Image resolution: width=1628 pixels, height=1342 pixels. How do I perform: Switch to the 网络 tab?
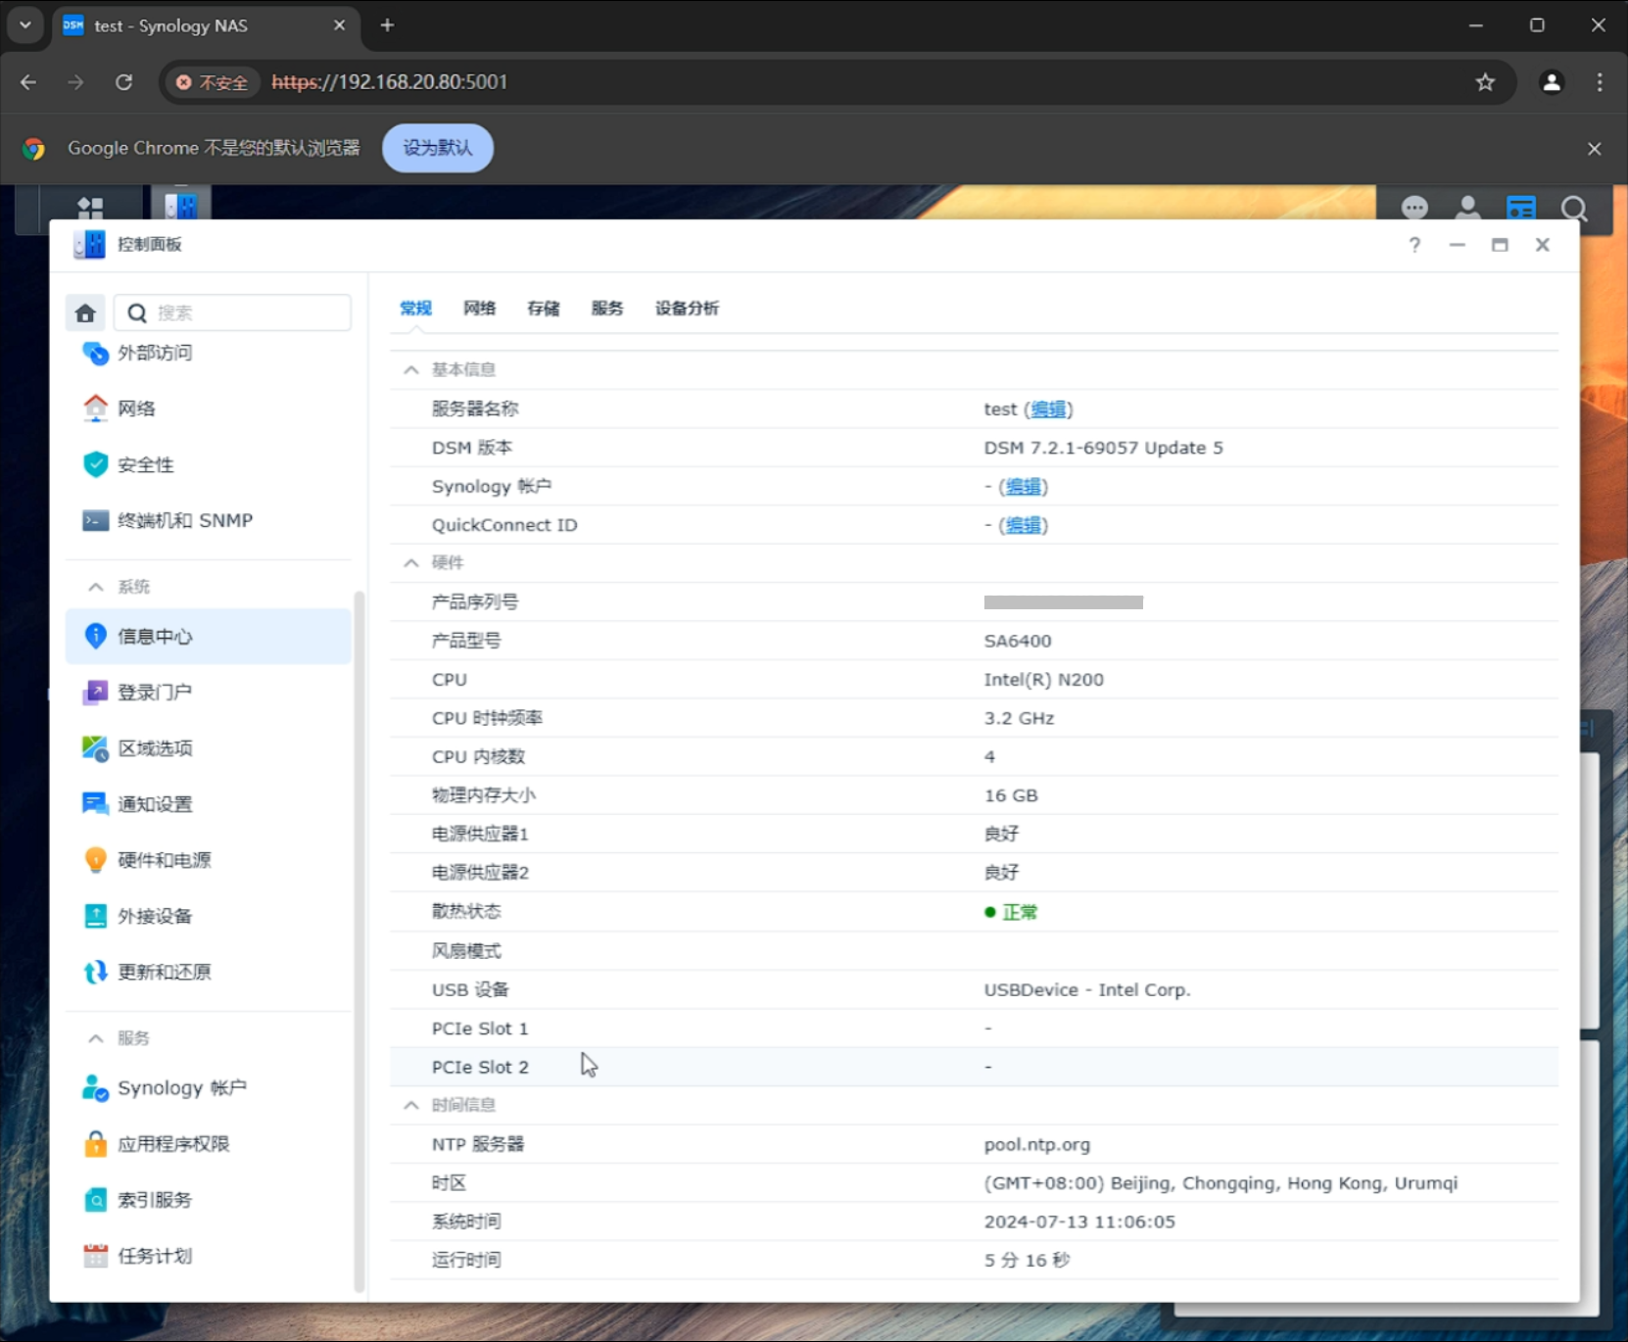479,309
